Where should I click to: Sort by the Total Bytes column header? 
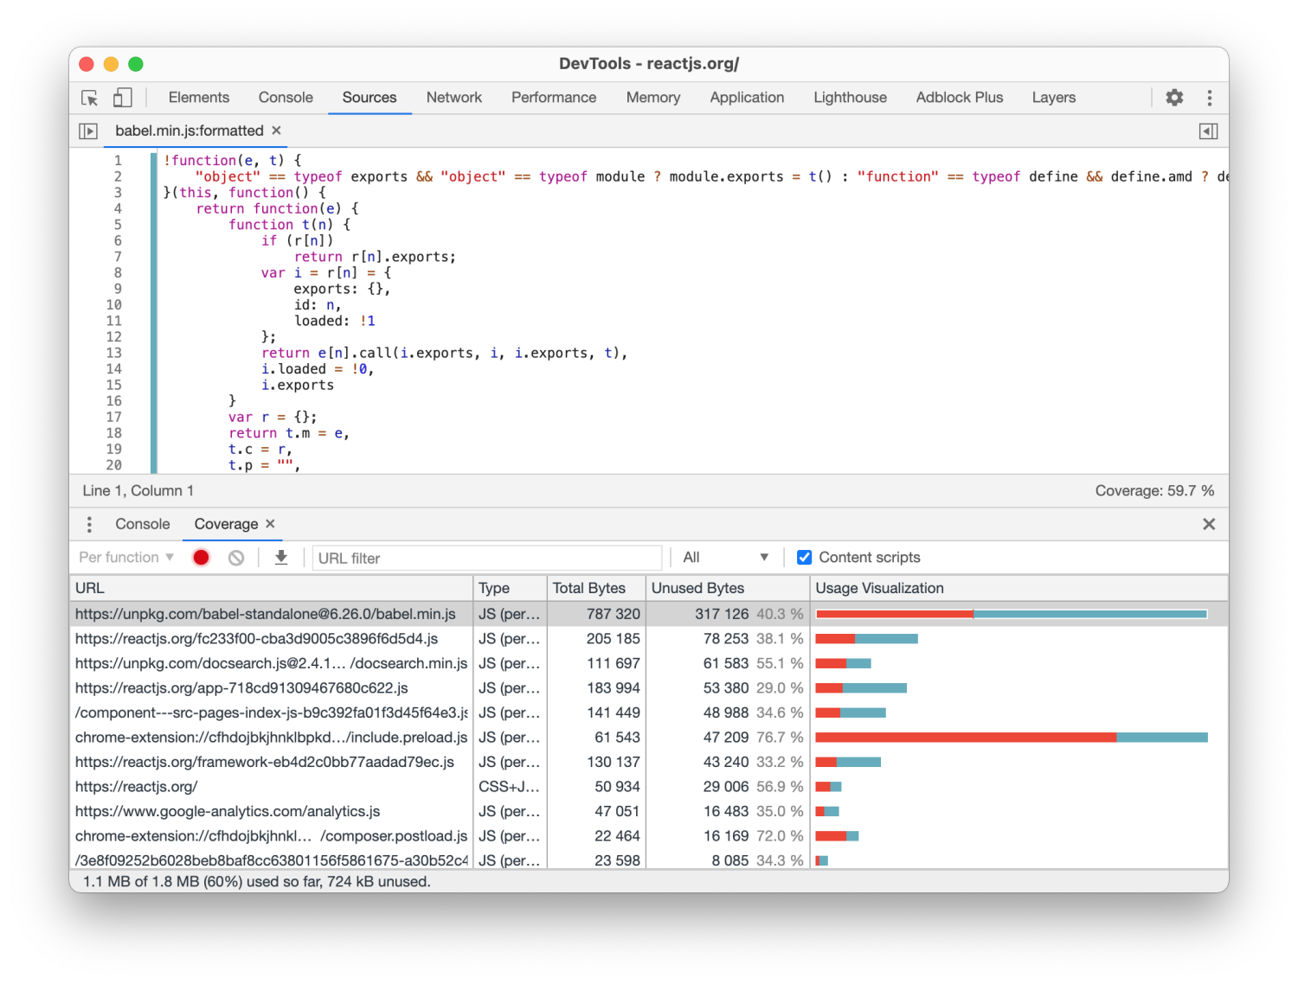596,588
